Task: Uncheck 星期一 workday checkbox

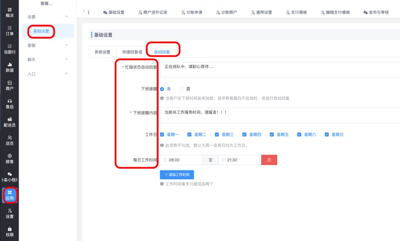Action: 162,135
